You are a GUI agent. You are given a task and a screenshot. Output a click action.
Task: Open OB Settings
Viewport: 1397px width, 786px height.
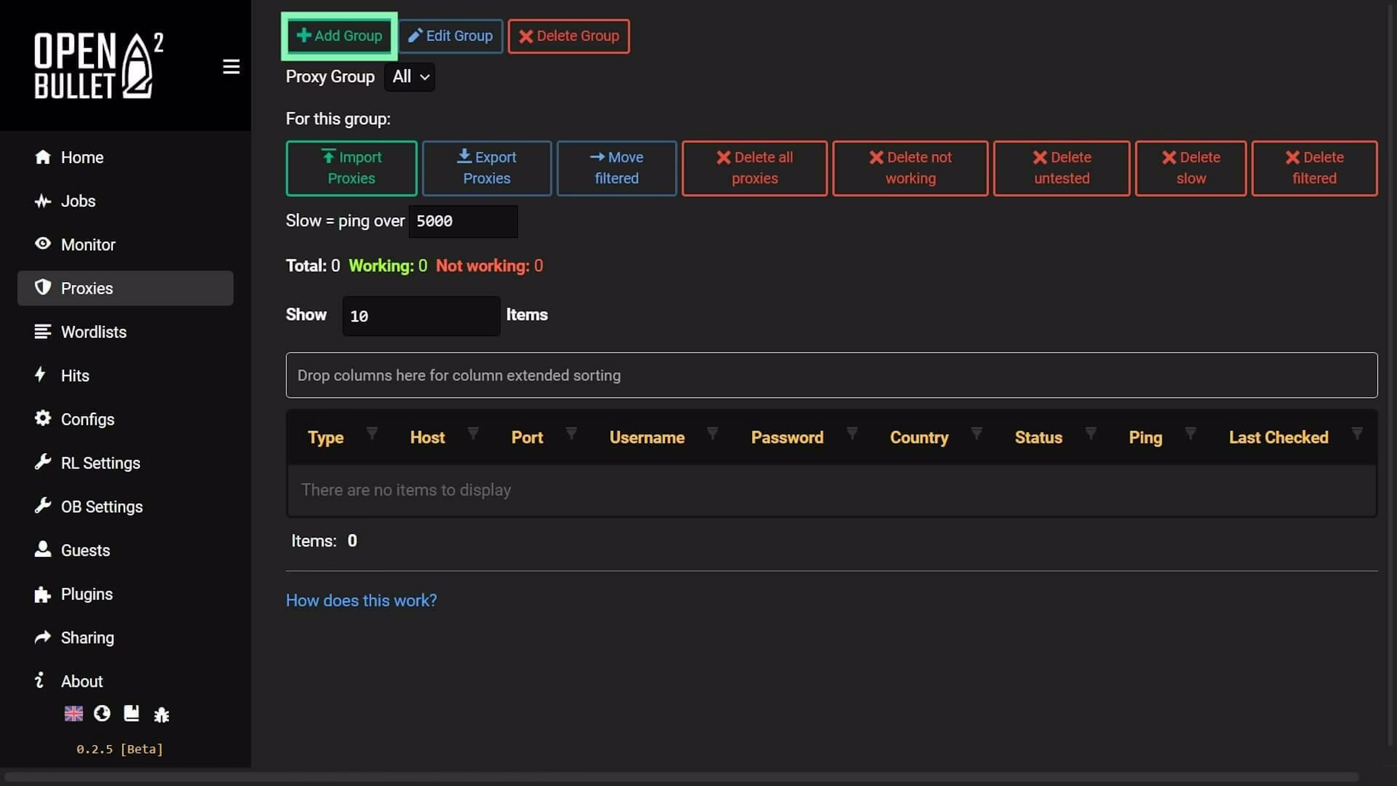point(125,507)
